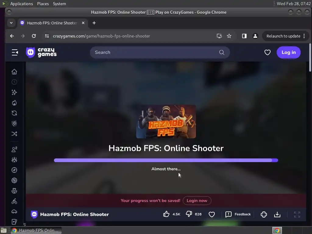Screen dimensions: 312x234
Task: Open the Feedback report button
Action: click(238, 214)
